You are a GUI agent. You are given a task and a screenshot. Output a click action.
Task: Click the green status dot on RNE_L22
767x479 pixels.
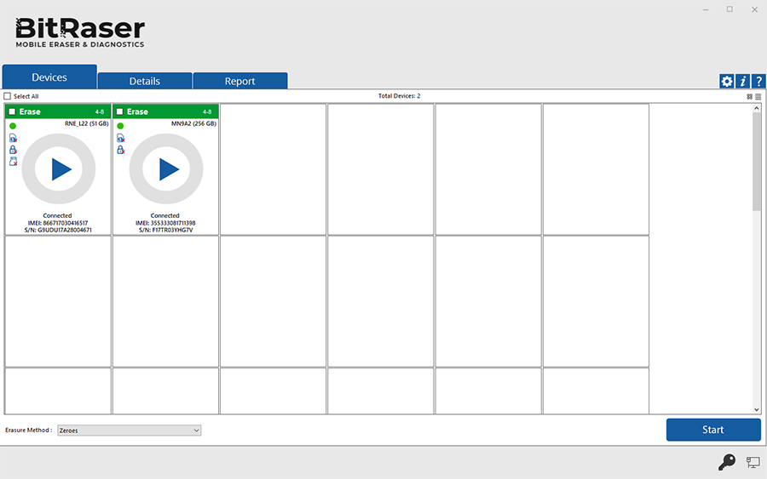click(x=13, y=126)
